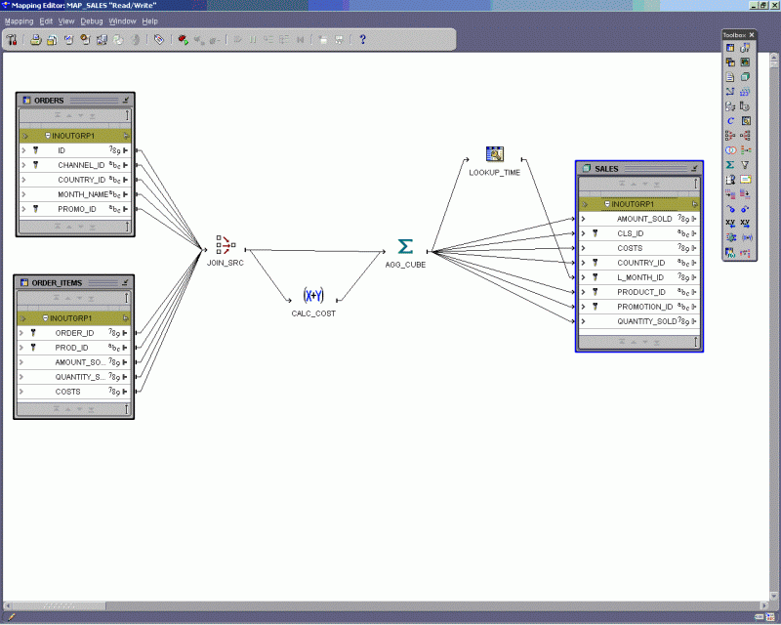Select the flat file document tool in the Toolbox

(x=730, y=77)
